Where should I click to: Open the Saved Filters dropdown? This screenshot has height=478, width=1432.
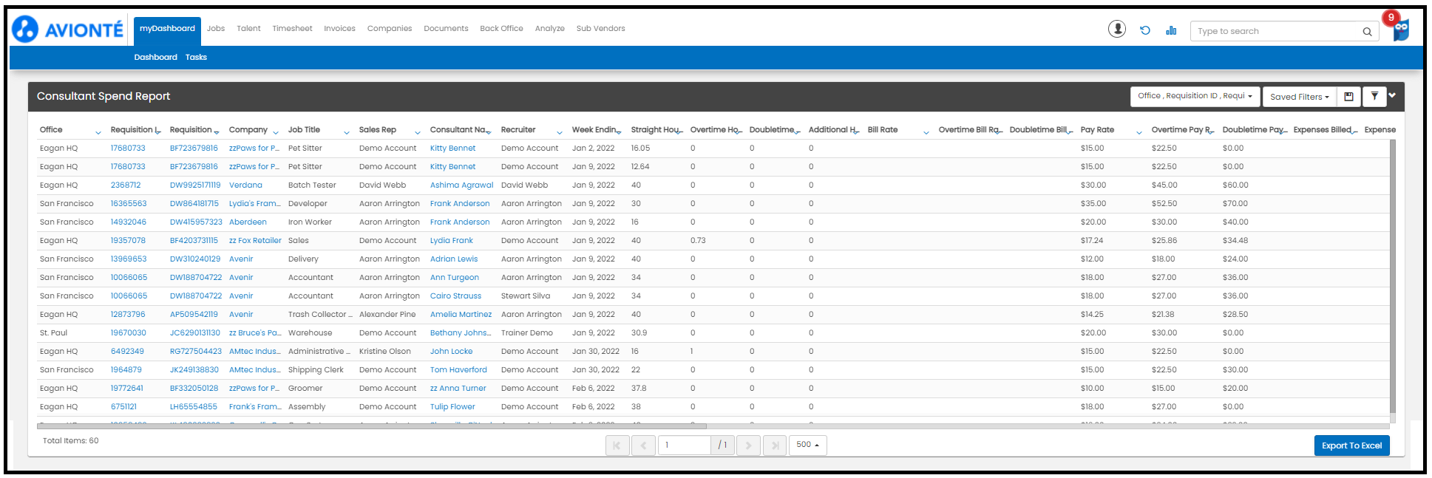[1299, 97]
